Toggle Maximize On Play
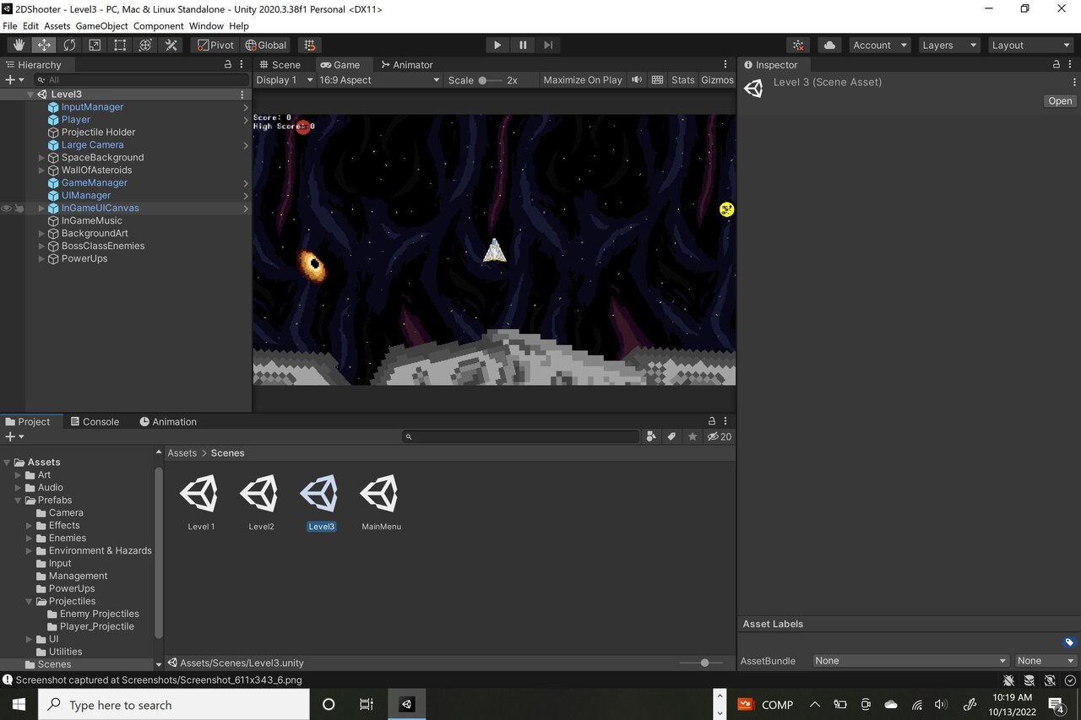Screen dimensions: 1081x720 coord(583,80)
